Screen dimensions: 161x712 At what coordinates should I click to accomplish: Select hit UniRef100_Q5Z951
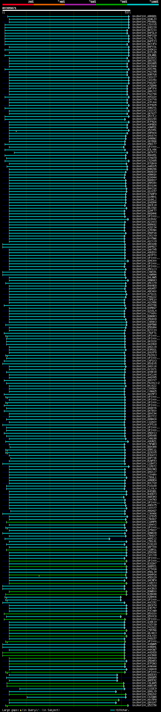tap(144, 130)
